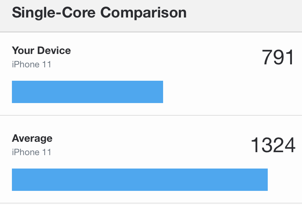
Task: Click iPhone 11 text under Average
Action: point(32,152)
